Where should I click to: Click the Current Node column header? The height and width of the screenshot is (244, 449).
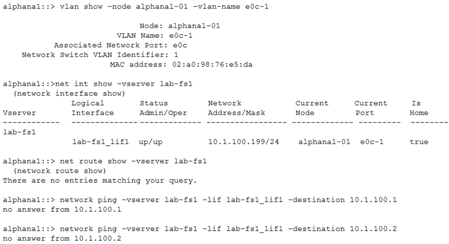(312, 108)
